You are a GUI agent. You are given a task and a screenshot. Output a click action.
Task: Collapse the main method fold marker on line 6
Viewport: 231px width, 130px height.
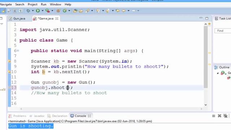click(x=18, y=51)
